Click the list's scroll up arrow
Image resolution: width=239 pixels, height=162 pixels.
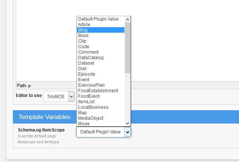128,19
